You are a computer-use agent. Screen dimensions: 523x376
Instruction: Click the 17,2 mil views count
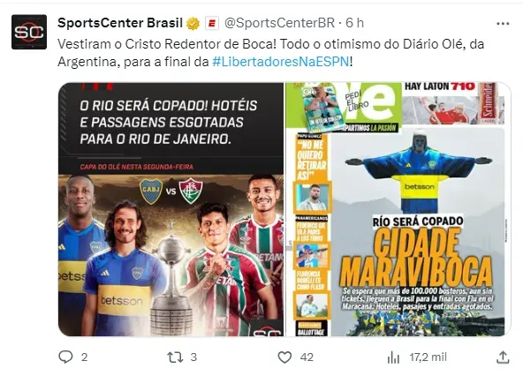pos(428,357)
